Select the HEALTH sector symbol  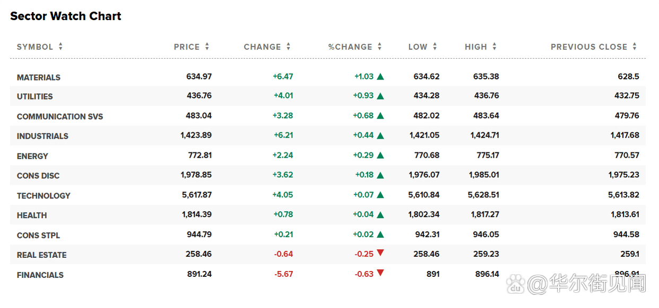tap(32, 215)
